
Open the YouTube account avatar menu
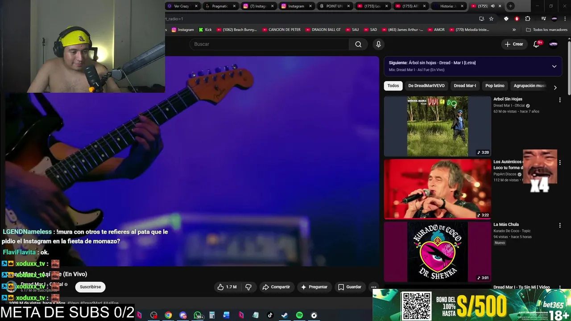click(x=554, y=44)
